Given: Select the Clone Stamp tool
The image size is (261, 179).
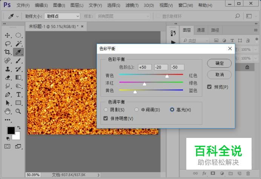Looking at the screenshot, I should point(7,69).
